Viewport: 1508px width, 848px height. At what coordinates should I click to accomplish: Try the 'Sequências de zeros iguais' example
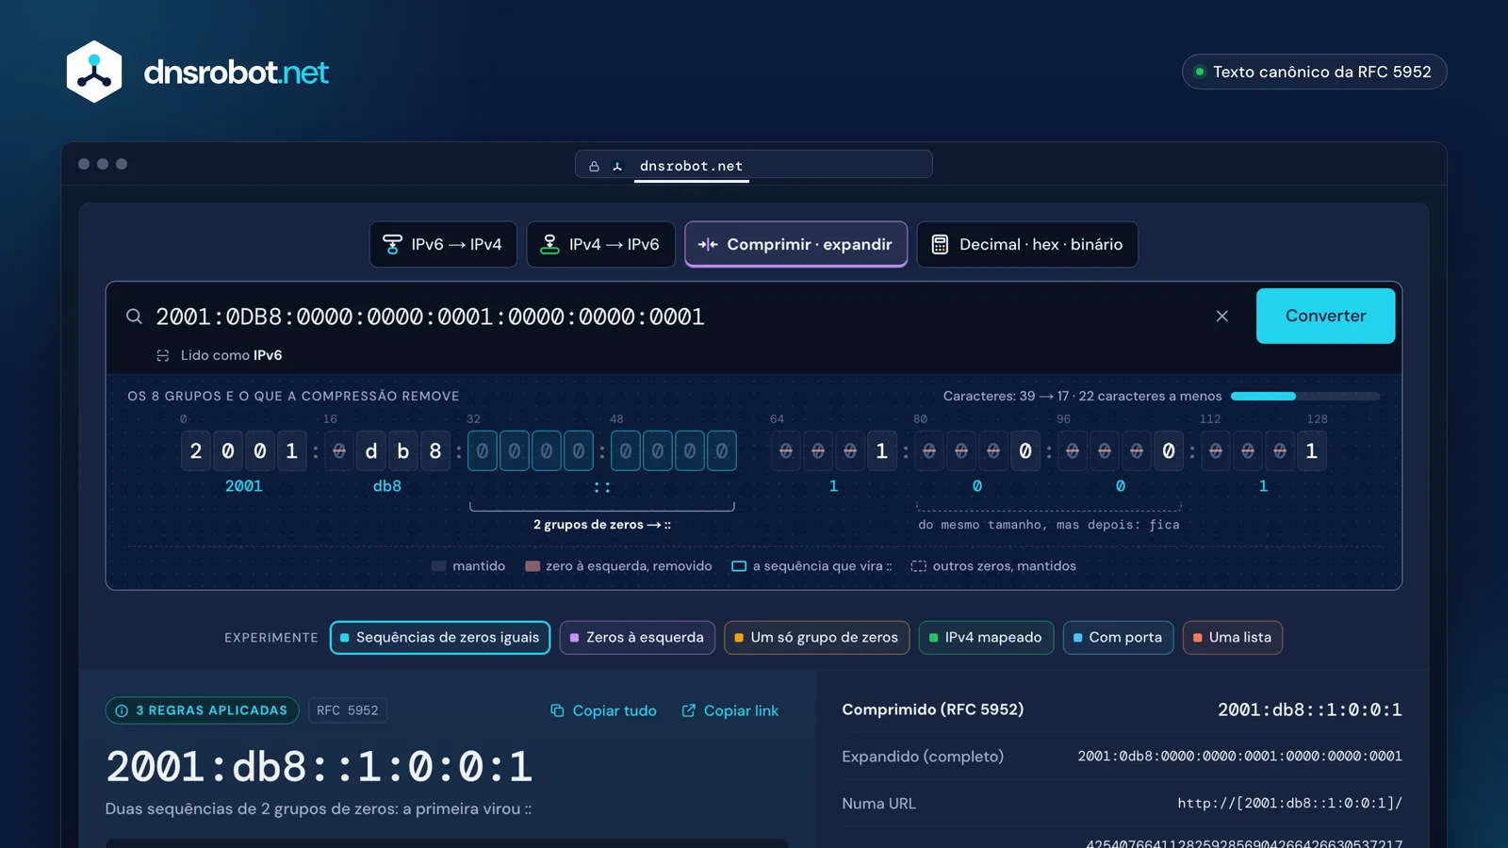point(440,638)
